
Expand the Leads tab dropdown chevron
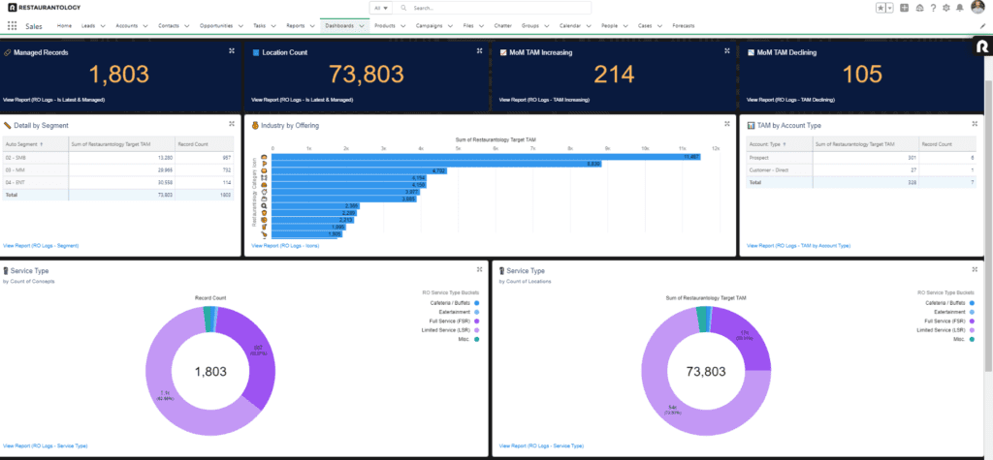click(102, 26)
